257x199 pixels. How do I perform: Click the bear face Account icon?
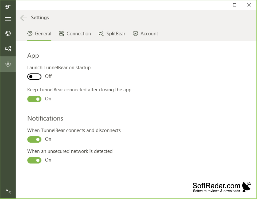(x=135, y=33)
